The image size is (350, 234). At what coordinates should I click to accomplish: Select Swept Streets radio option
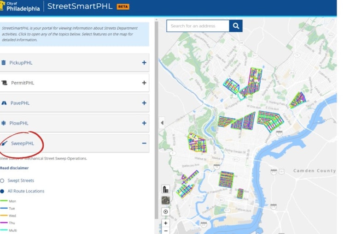click(x=2, y=180)
